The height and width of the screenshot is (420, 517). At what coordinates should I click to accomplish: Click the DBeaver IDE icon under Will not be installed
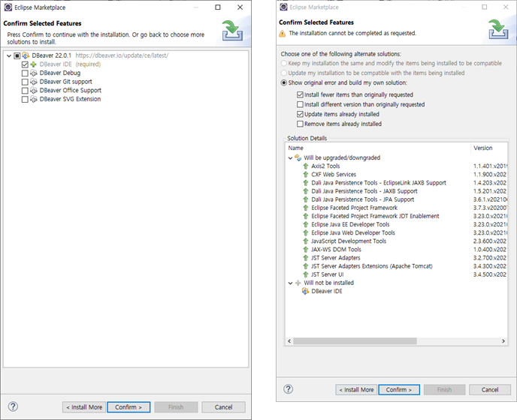[x=306, y=291]
